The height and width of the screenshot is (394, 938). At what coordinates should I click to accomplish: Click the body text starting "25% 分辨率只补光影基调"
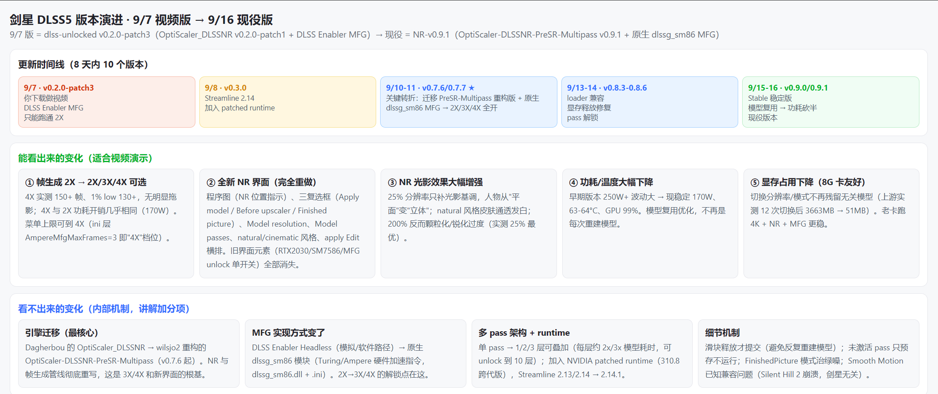point(462,217)
